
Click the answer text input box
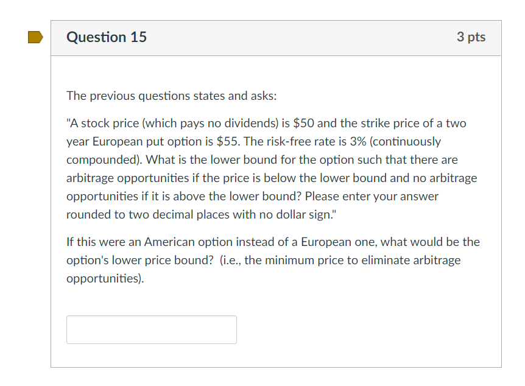(x=151, y=329)
